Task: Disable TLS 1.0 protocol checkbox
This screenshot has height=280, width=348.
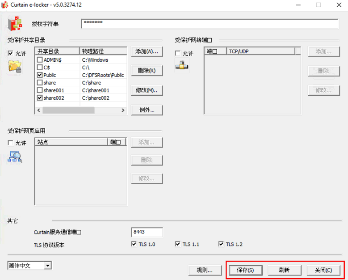Action: click(134, 244)
